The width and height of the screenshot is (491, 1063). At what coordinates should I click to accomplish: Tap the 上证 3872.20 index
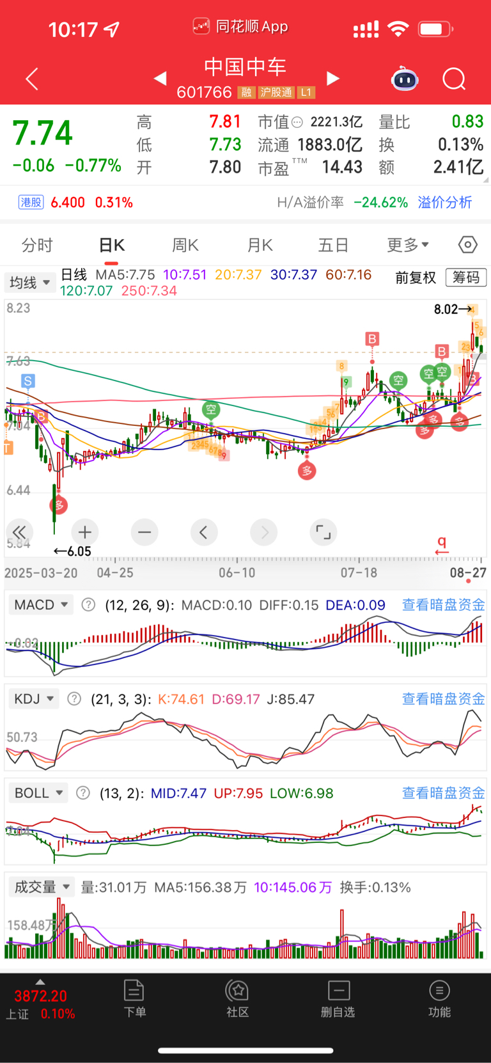point(40,1004)
